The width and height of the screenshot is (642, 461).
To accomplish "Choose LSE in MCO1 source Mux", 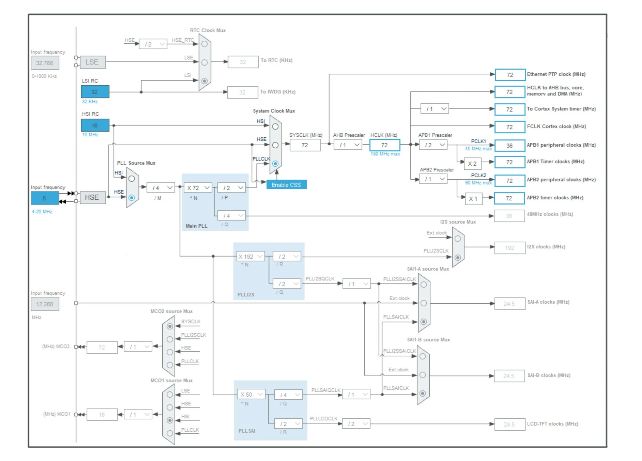I will click(170, 395).
